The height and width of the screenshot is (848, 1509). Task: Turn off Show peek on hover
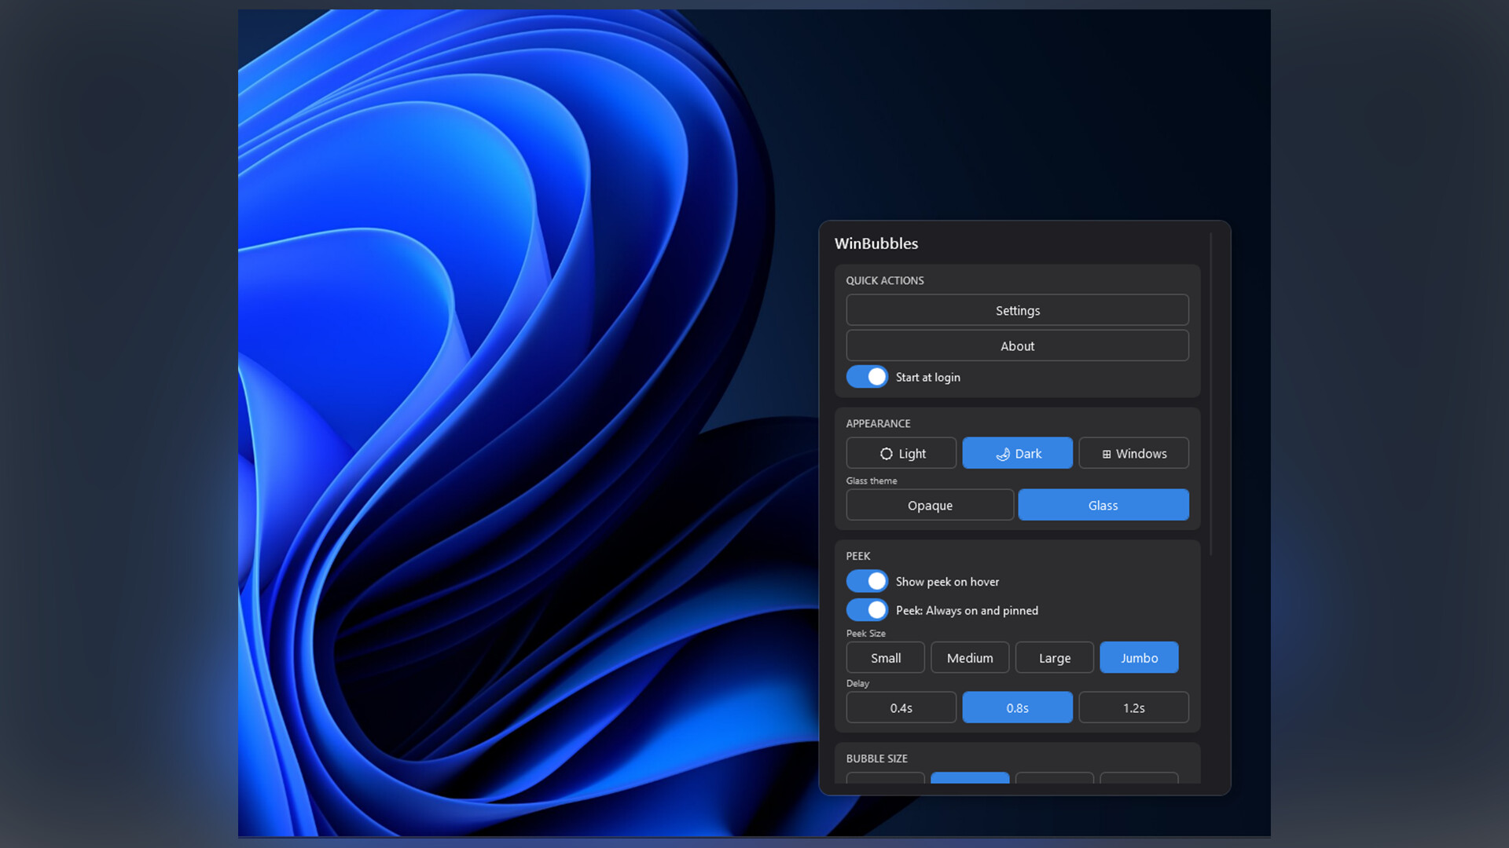click(x=866, y=581)
